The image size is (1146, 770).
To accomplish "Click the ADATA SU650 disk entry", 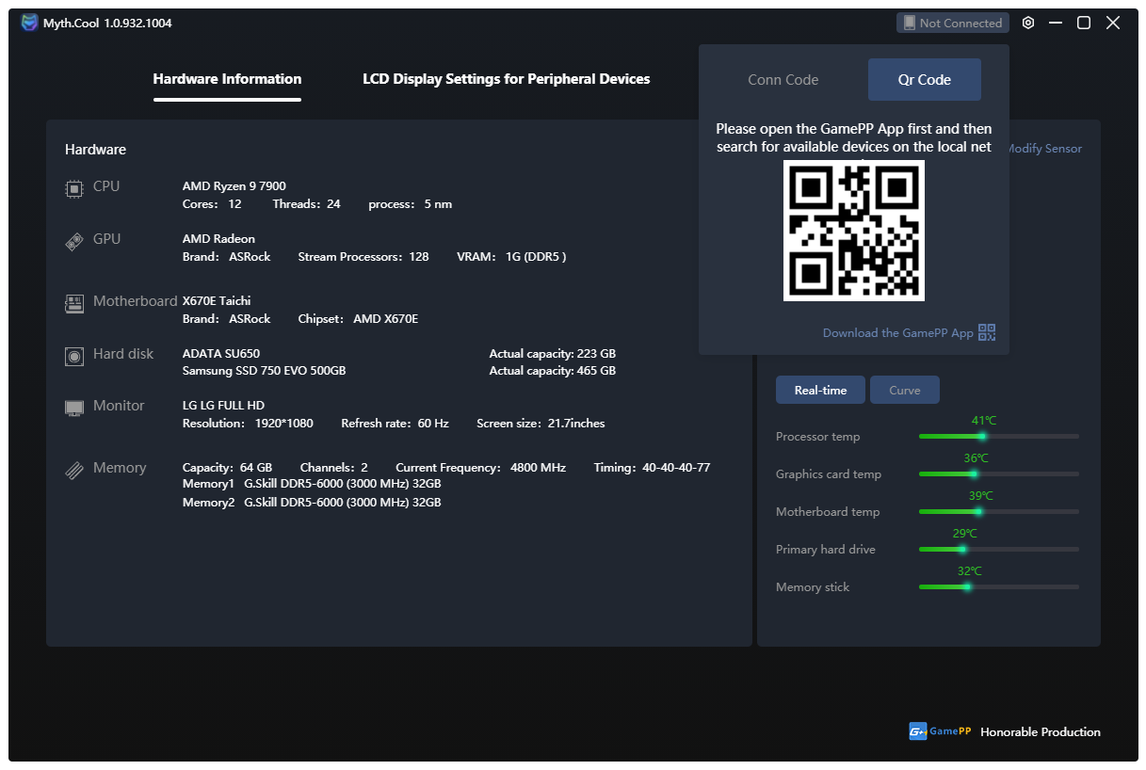I will 221,354.
